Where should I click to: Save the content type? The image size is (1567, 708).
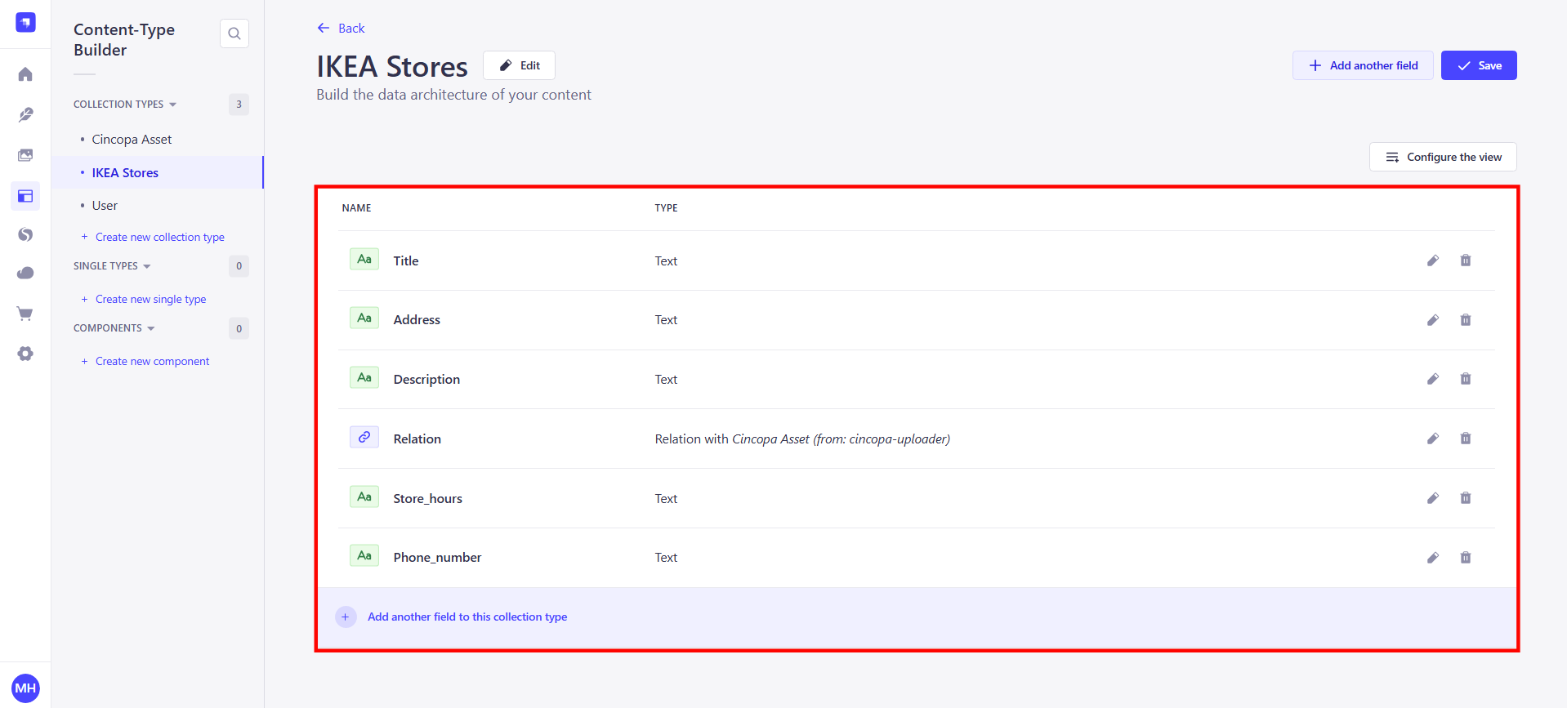(1479, 65)
